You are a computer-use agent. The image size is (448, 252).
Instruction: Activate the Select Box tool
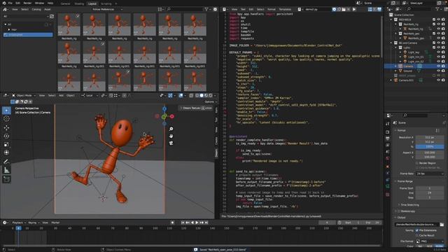coord(6,111)
